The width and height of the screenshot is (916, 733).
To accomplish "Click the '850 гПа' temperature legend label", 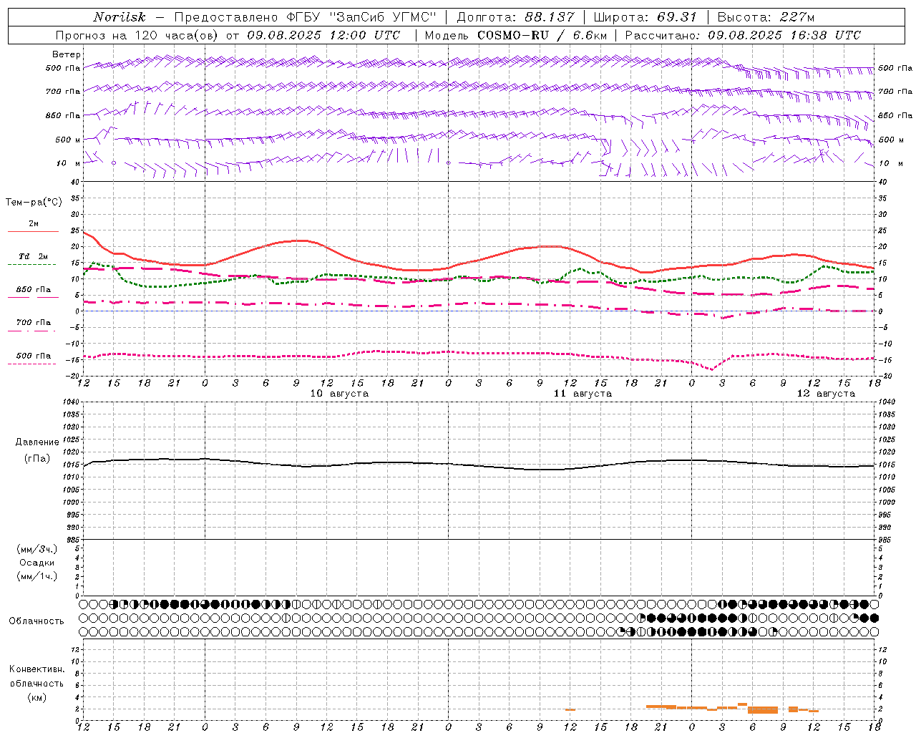I will coord(33,290).
